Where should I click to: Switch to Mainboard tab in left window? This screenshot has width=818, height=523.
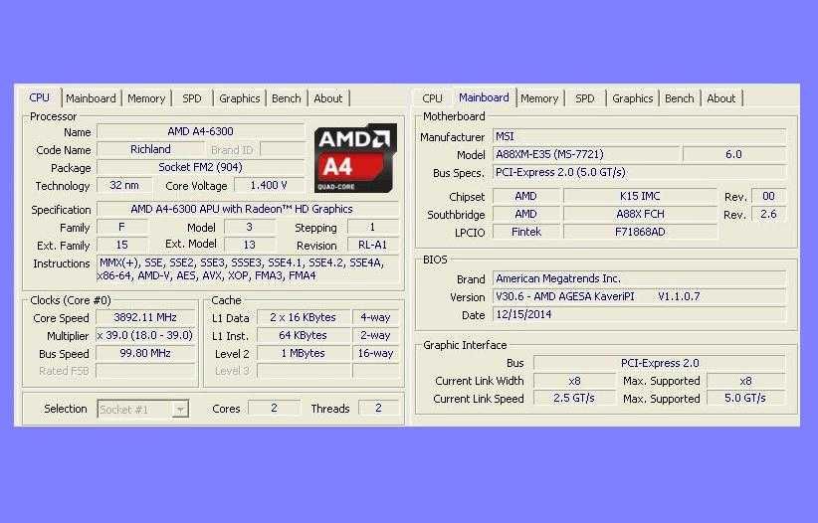tap(91, 98)
